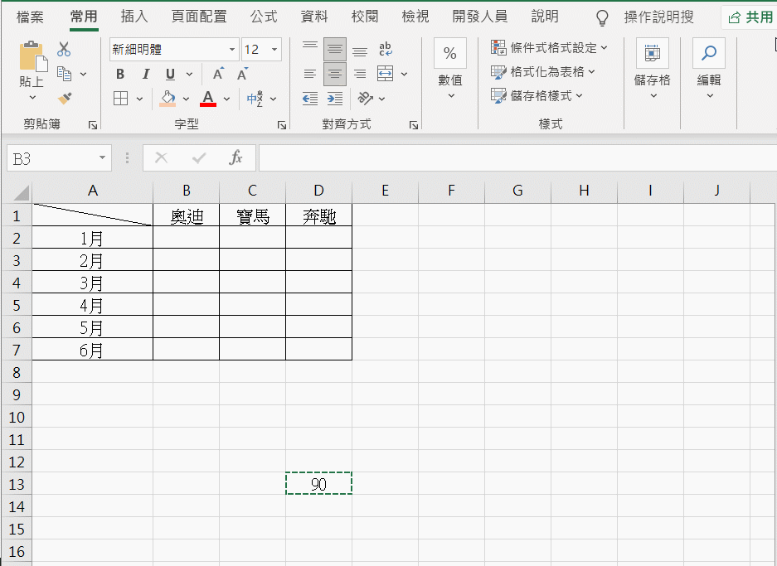Viewport: 777px width, 566px height.
Task: Open the 開發人員 tab
Action: (x=479, y=17)
